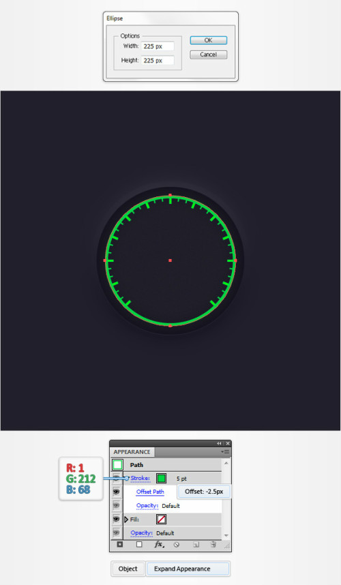Open the Stroke link in Appearance panel
This screenshot has width=341, height=585.
[140, 479]
